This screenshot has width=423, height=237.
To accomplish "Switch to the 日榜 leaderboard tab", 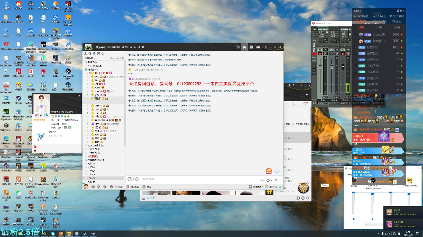I will tap(361, 27).
